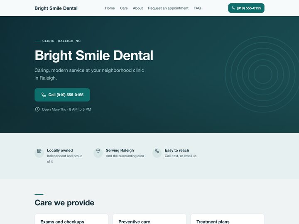Click the 'Caring, modern service' tagline text
299x224 pixels.
[x=89, y=74]
